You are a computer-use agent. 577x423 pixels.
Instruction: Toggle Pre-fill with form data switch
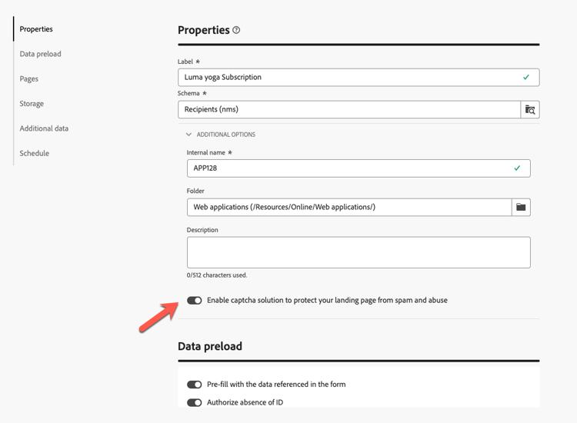[194, 385]
